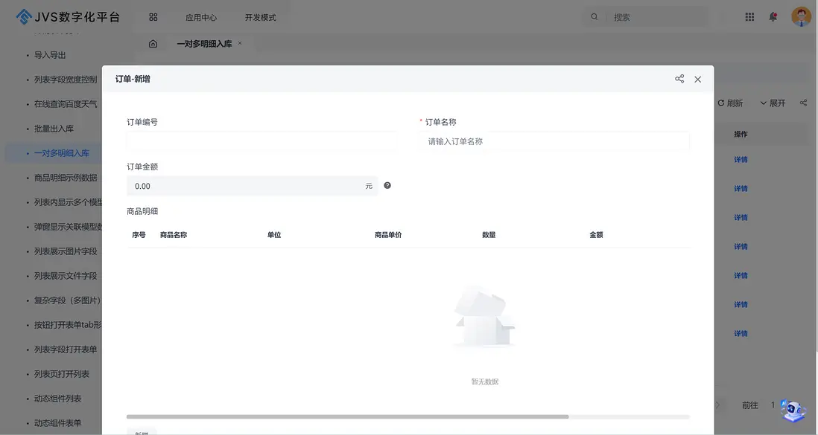818x435 pixels.
Task: Open the robot assistant icon
Action: 793,410
